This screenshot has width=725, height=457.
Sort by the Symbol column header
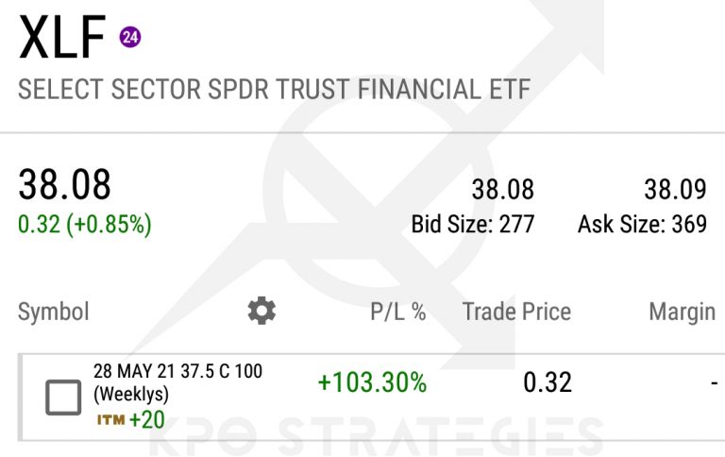[54, 312]
